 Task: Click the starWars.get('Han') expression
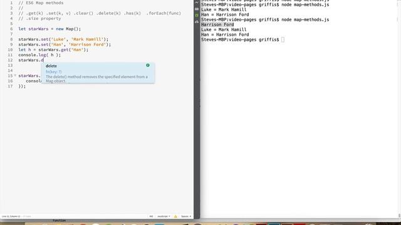[x=62, y=50]
